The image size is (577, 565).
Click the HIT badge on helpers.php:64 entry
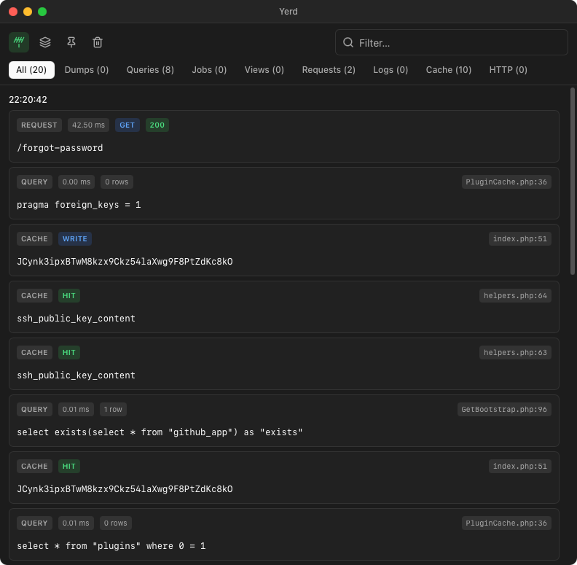coord(68,296)
